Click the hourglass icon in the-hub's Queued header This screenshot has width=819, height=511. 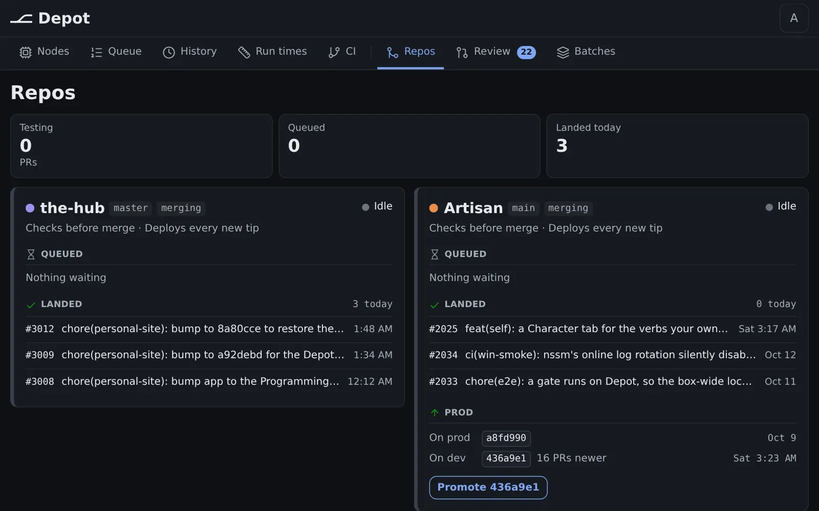(31, 254)
